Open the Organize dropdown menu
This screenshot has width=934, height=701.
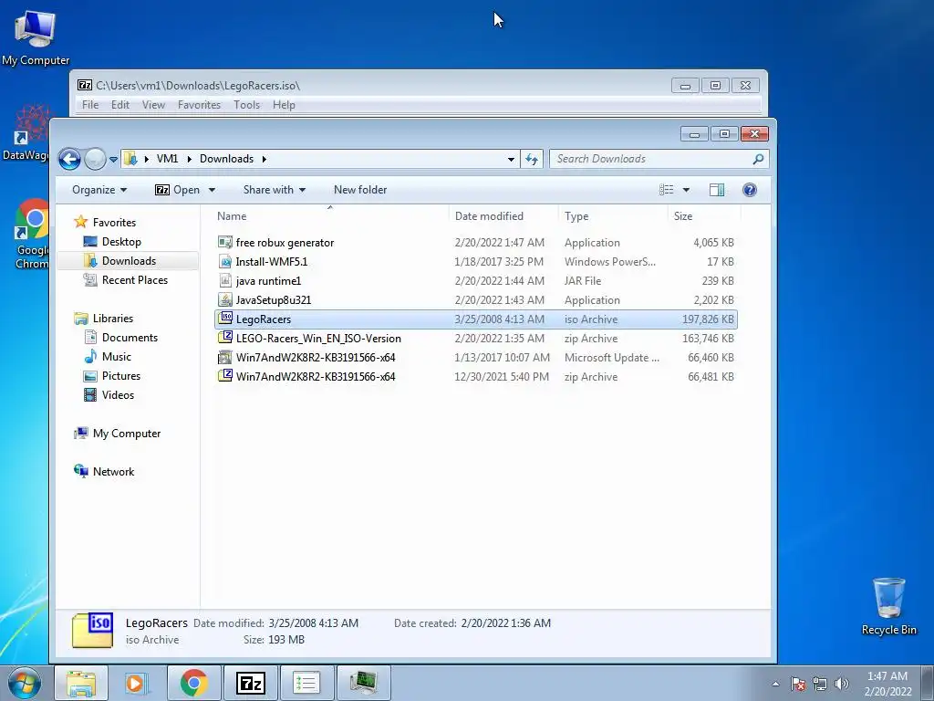click(99, 190)
